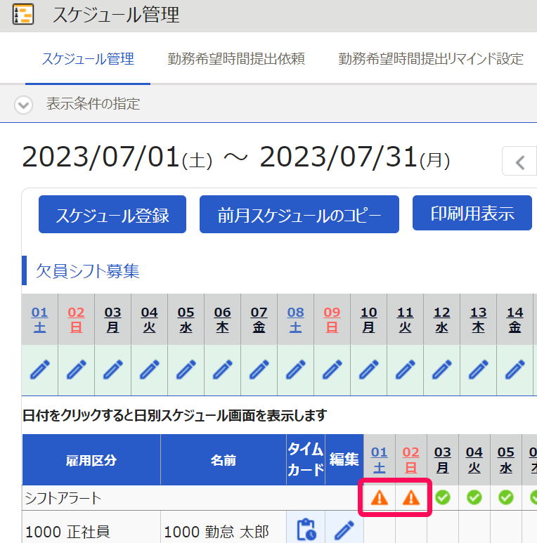The image size is (537, 543).
Task: Click the 欠員シフト募集 heading
Action: click(x=88, y=271)
